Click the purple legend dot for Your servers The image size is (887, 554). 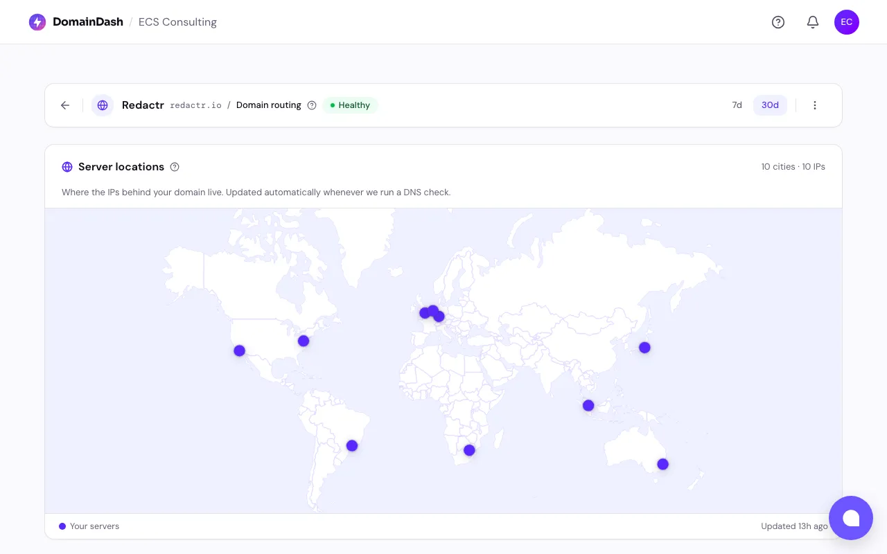point(62,526)
